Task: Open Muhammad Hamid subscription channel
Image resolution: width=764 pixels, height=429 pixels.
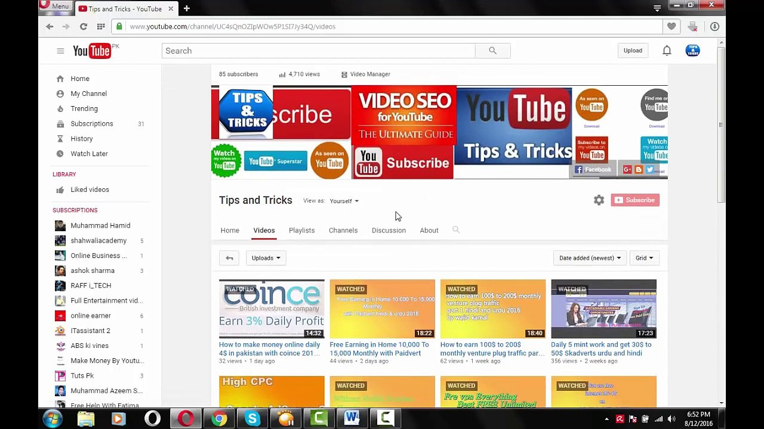Action: point(100,225)
